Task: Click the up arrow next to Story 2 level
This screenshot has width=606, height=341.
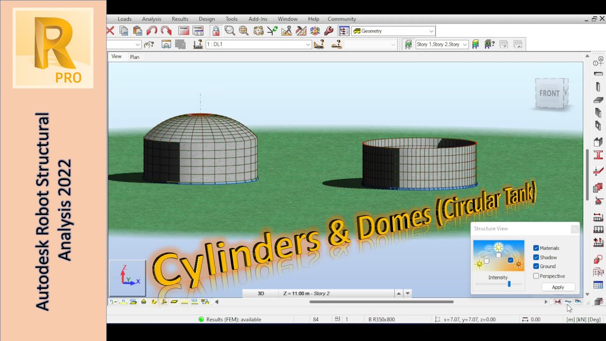Action: [x=399, y=294]
